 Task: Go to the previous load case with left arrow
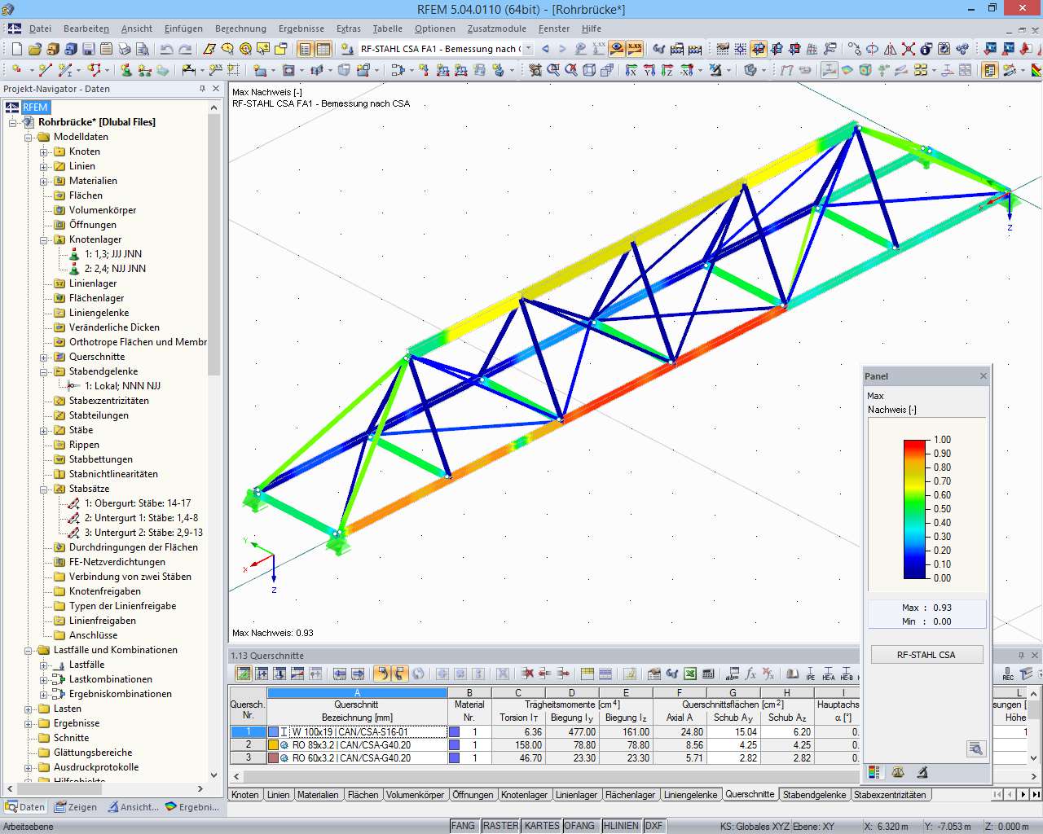(x=545, y=49)
